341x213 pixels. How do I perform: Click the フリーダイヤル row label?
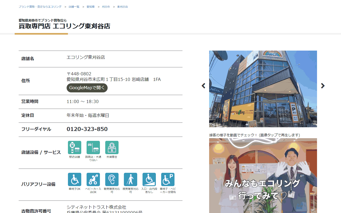point(36,129)
